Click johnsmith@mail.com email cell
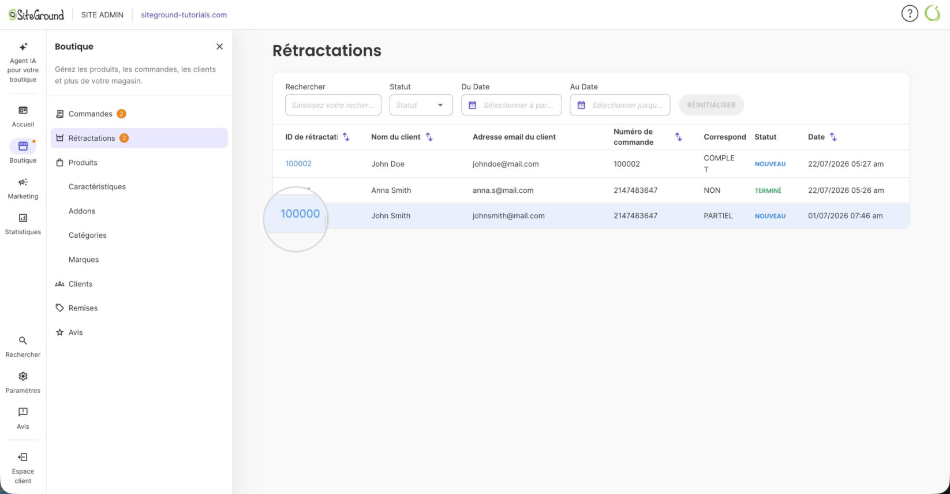 [x=508, y=216]
